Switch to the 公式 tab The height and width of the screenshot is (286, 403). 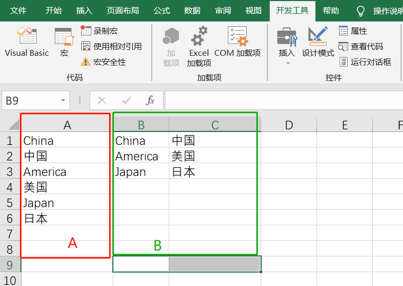pos(162,11)
